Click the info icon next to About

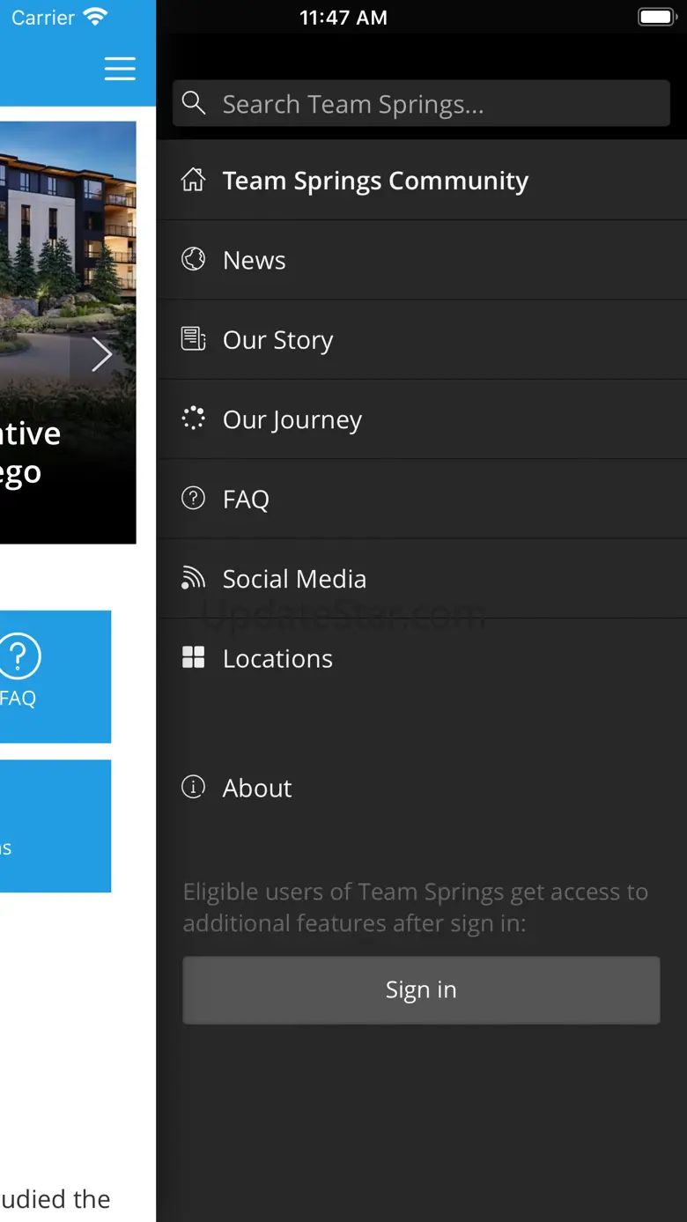(193, 787)
